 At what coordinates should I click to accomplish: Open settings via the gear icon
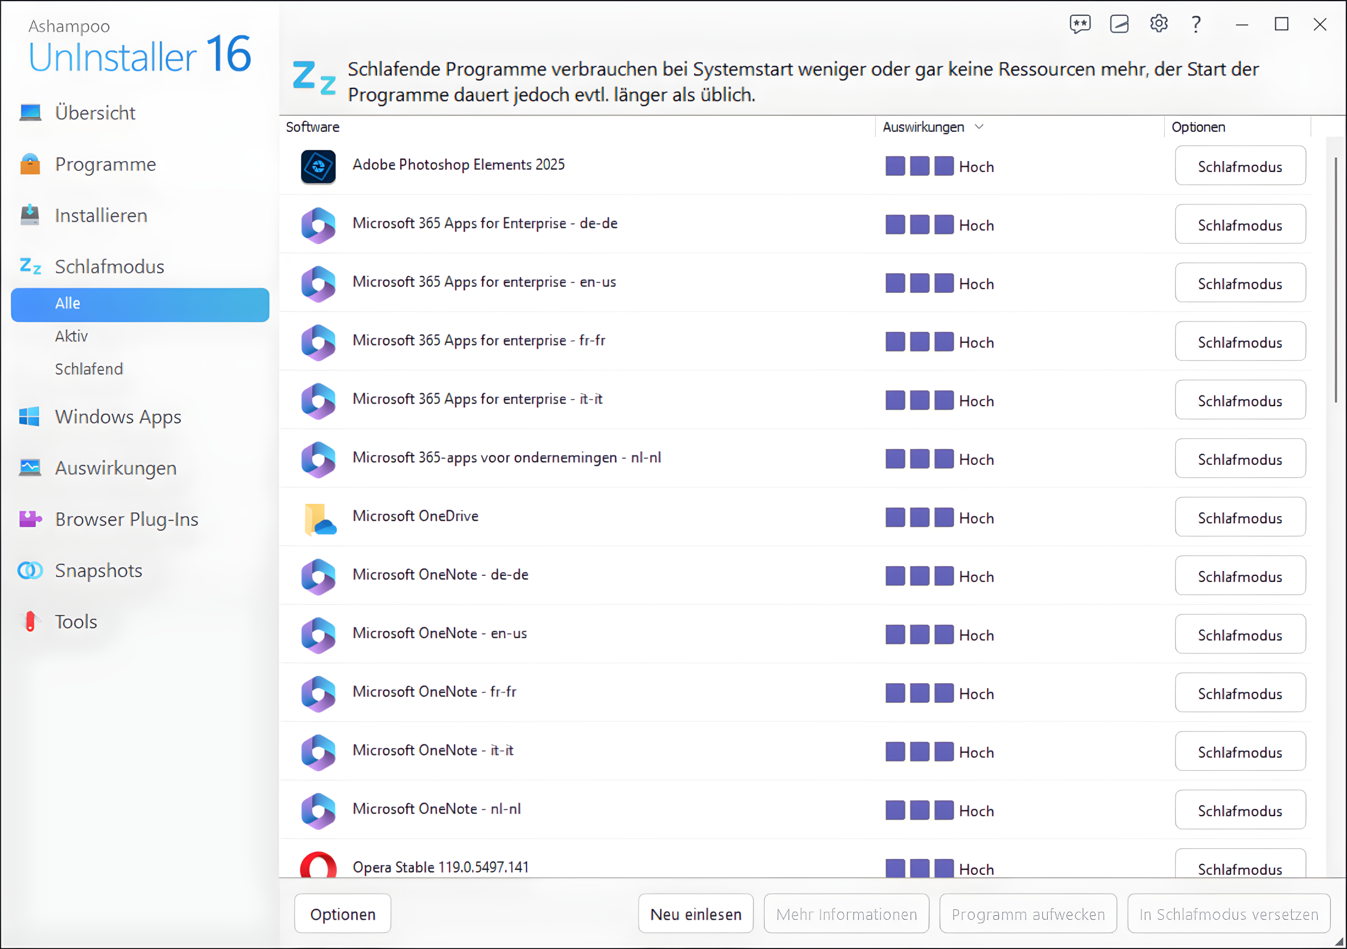(1158, 24)
